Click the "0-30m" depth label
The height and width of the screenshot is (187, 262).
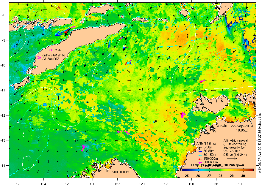208,147
